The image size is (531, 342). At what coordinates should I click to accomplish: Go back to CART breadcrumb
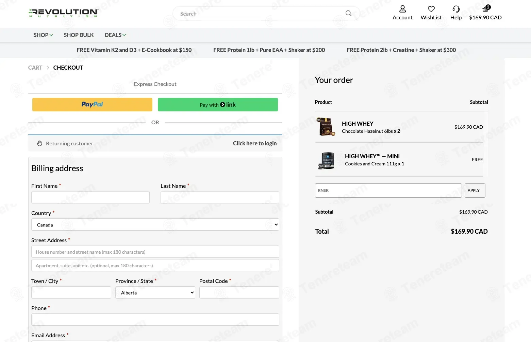35,68
